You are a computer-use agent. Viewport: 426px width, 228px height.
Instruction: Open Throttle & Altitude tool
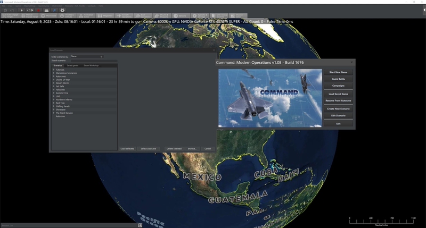68,16
